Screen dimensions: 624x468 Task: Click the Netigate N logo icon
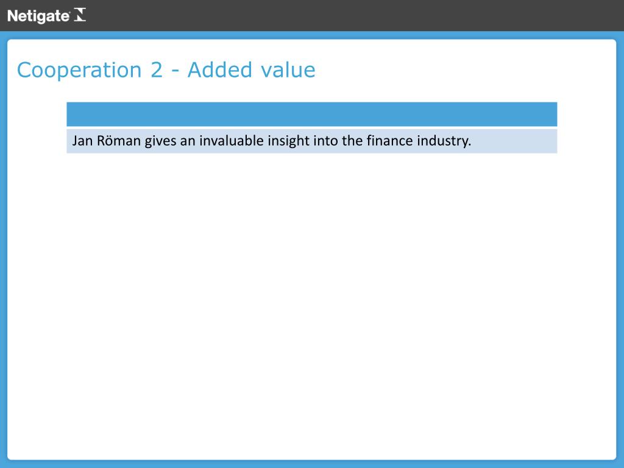80,15
